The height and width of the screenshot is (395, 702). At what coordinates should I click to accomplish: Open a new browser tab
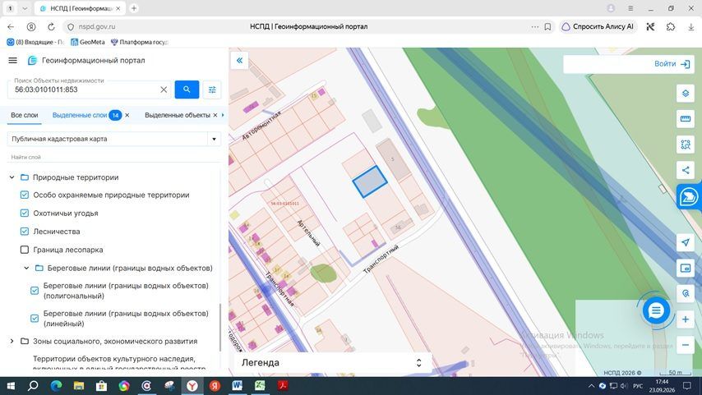tap(133, 8)
